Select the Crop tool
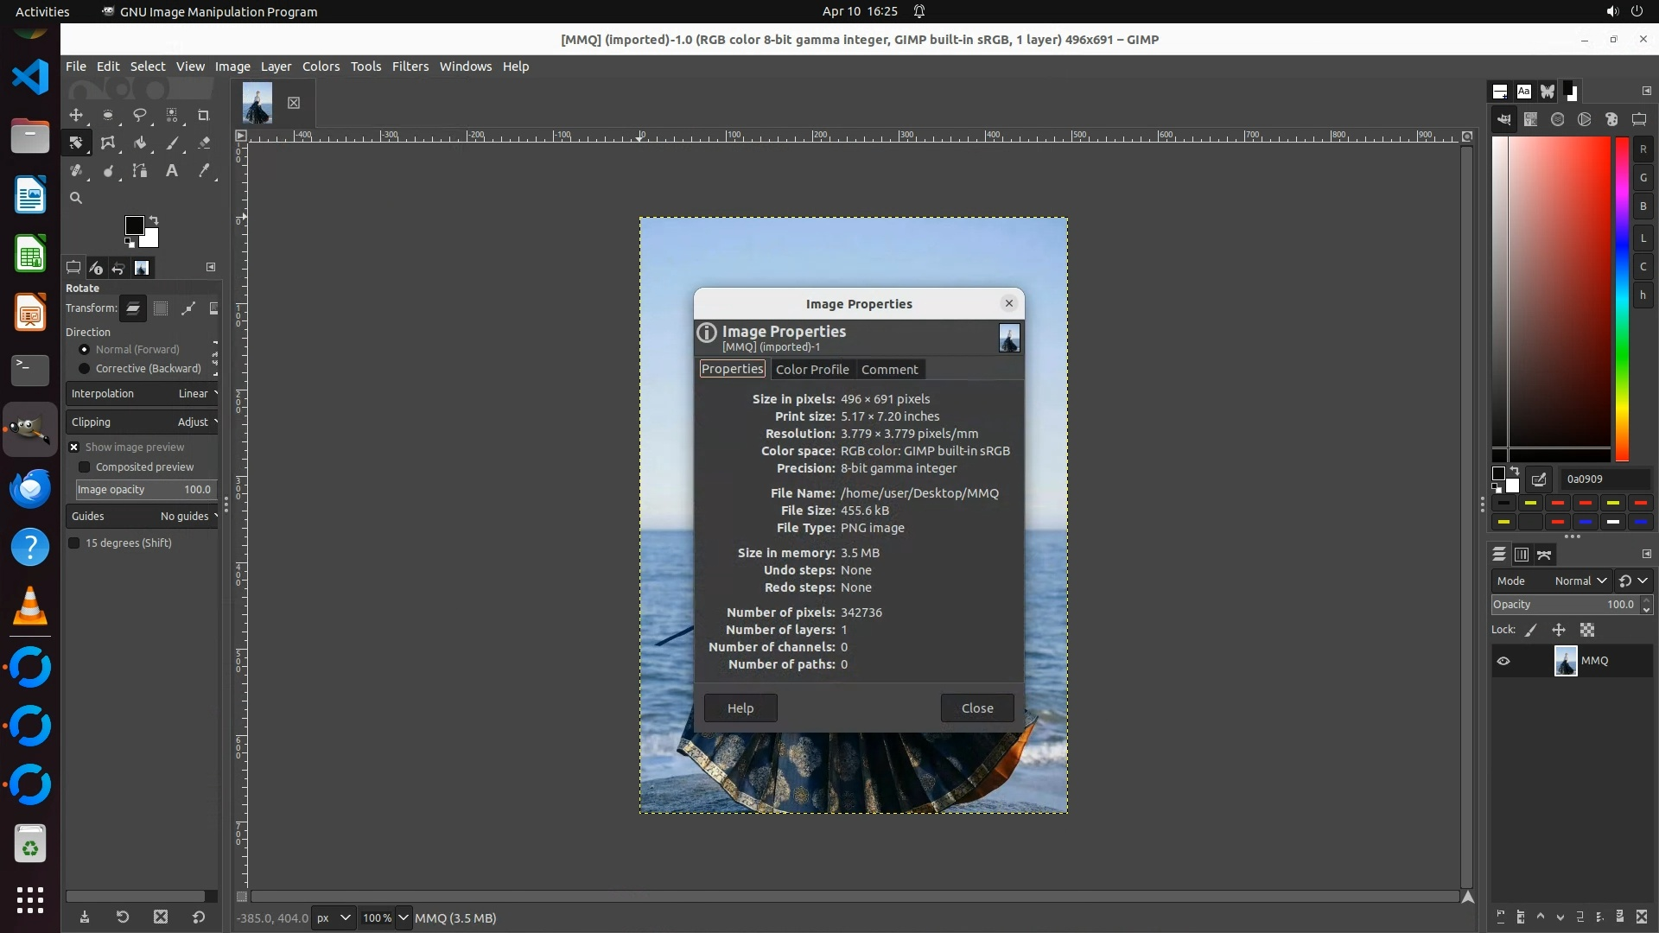 click(x=203, y=115)
